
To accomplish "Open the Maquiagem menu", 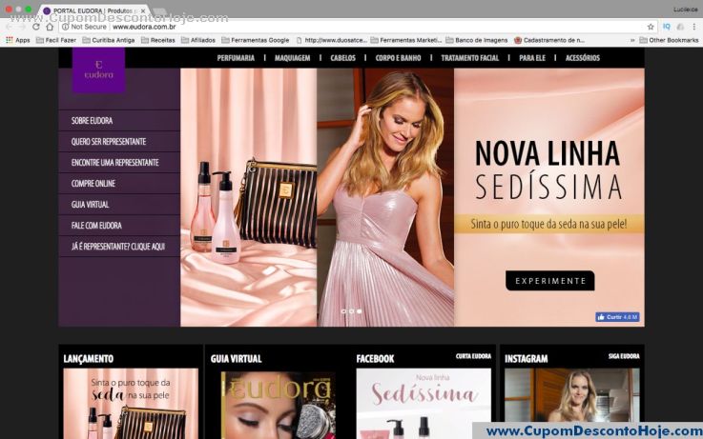I will pos(292,58).
